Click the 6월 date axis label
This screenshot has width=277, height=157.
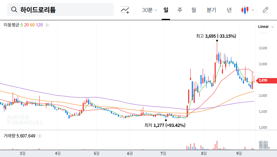tap(130, 153)
